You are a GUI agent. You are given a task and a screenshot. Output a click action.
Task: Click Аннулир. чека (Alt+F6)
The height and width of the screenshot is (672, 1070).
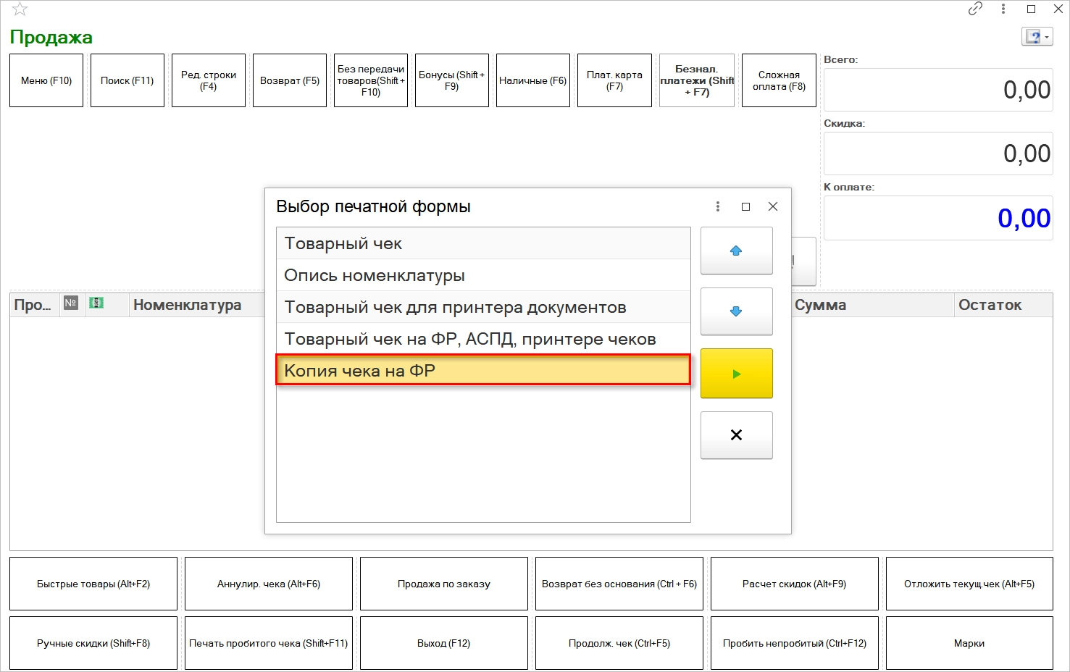[x=269, y=584]
